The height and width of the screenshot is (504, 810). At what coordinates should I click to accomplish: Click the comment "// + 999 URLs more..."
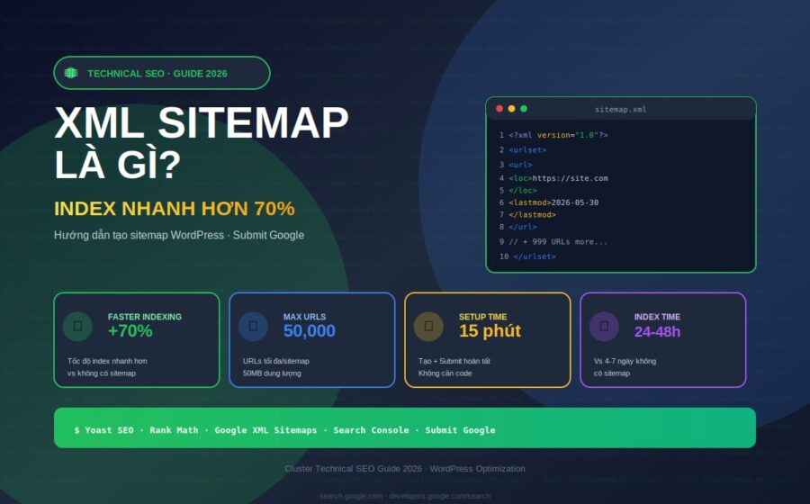pyautogui.click(x=558, y=242)
